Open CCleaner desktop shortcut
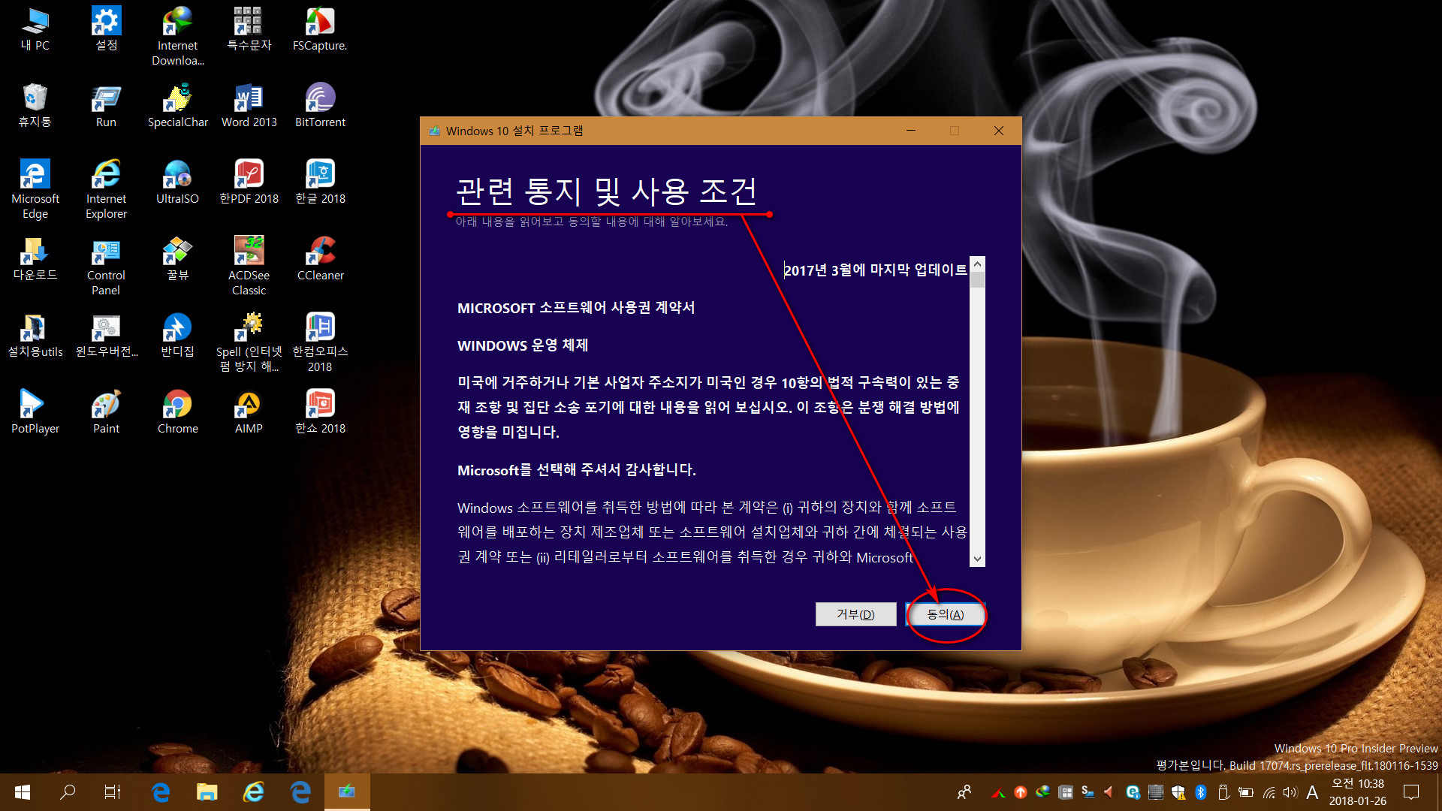This screenshot has height=811, width=1442. point(320,259)
